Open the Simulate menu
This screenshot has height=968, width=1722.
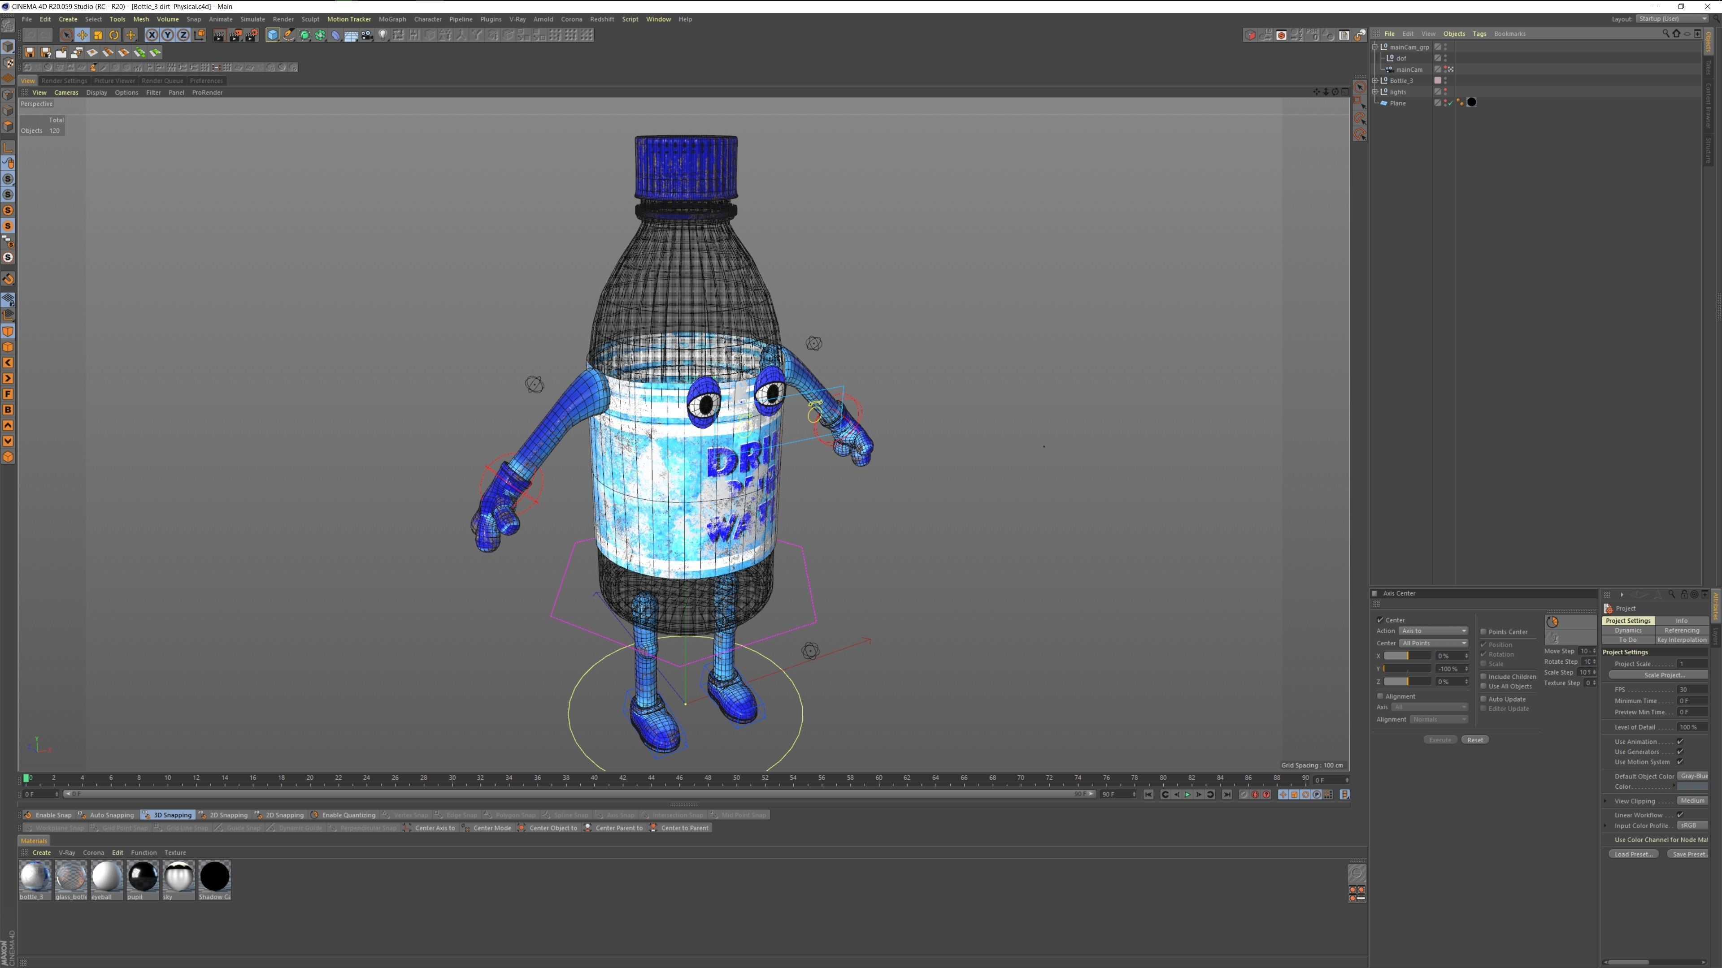tap(252, 19)
